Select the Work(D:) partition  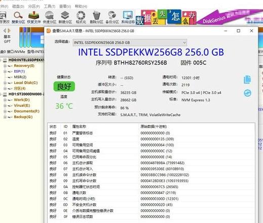[22, 100]
